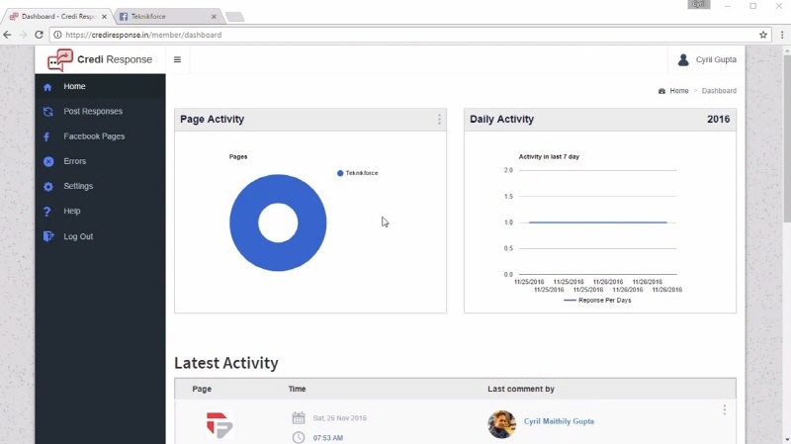Click the Facebook Pages f icon
Viewport: 791px width, 444px height.
46,136
